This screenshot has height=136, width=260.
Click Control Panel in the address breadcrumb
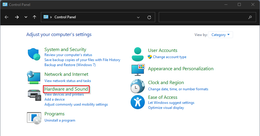pyautogui.click(x=65, y=17)
